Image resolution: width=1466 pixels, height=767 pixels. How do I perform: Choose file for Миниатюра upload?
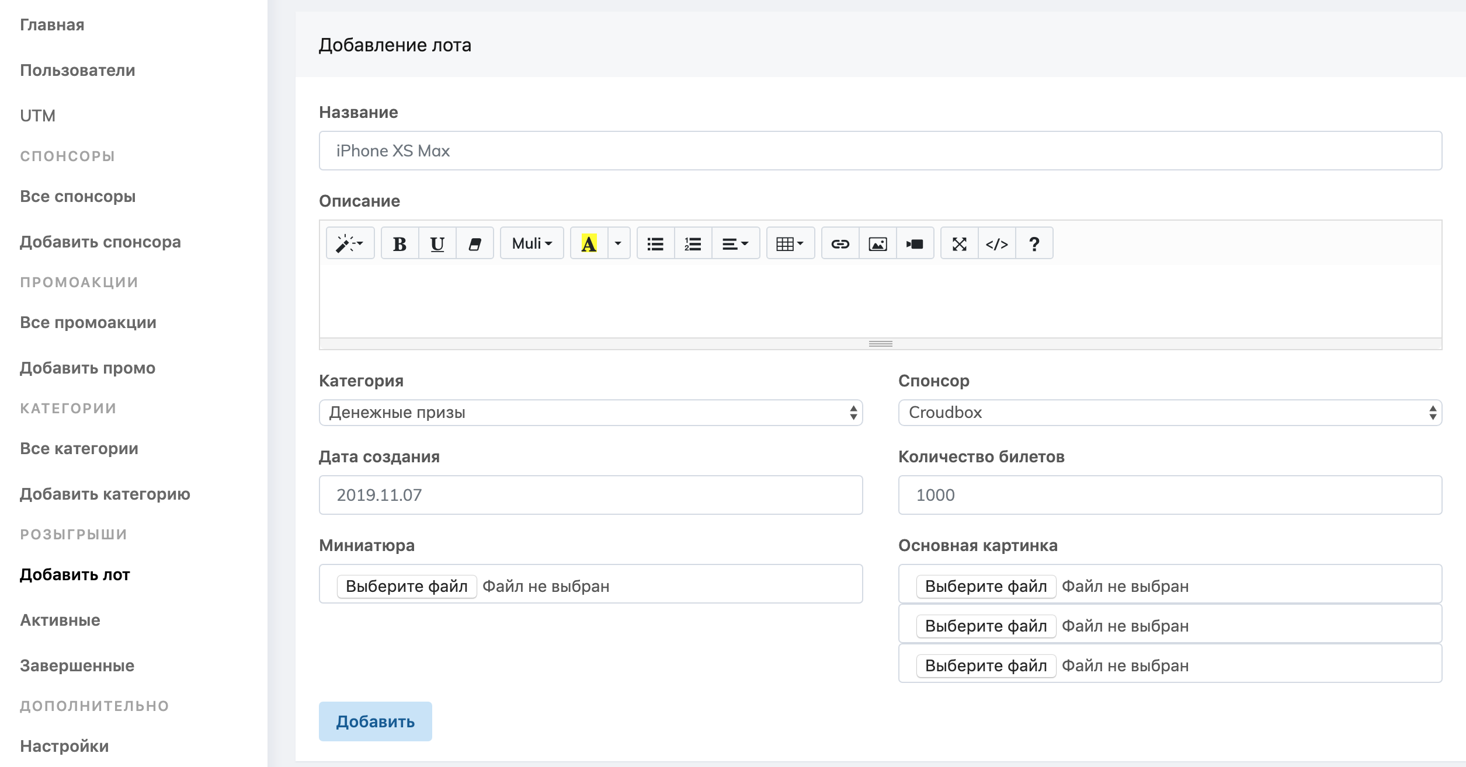click(407, 586)
